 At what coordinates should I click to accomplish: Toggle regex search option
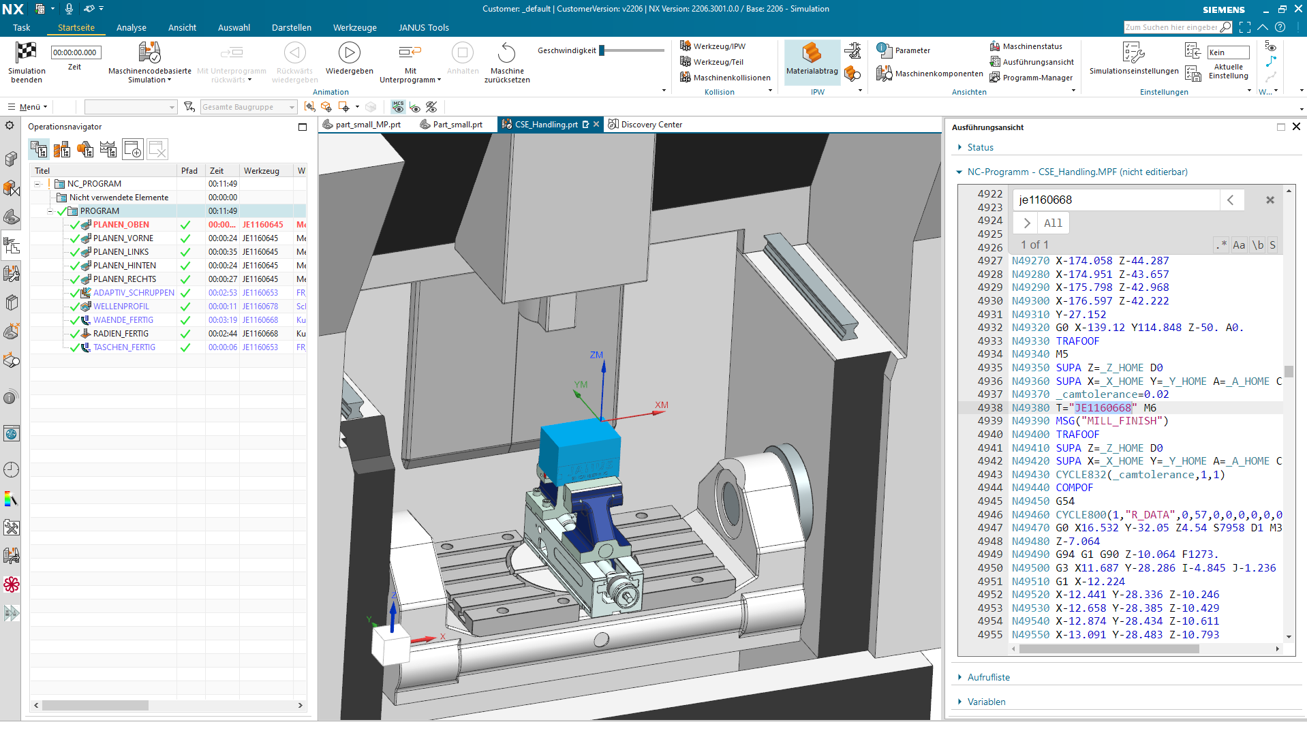1221,245
